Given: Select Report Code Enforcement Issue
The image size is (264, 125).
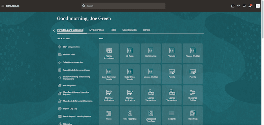Looking at the screenshot, I should (74, 70).
